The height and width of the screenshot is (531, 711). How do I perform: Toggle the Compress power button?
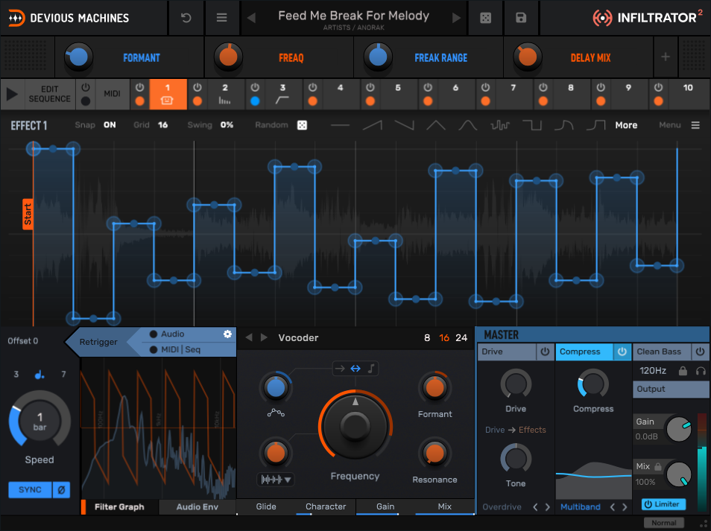pyautogui.click(x=622, y=352)
